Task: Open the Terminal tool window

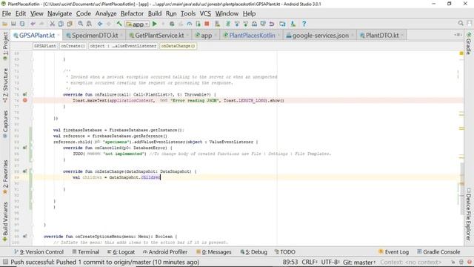Action: coord(86,252)
